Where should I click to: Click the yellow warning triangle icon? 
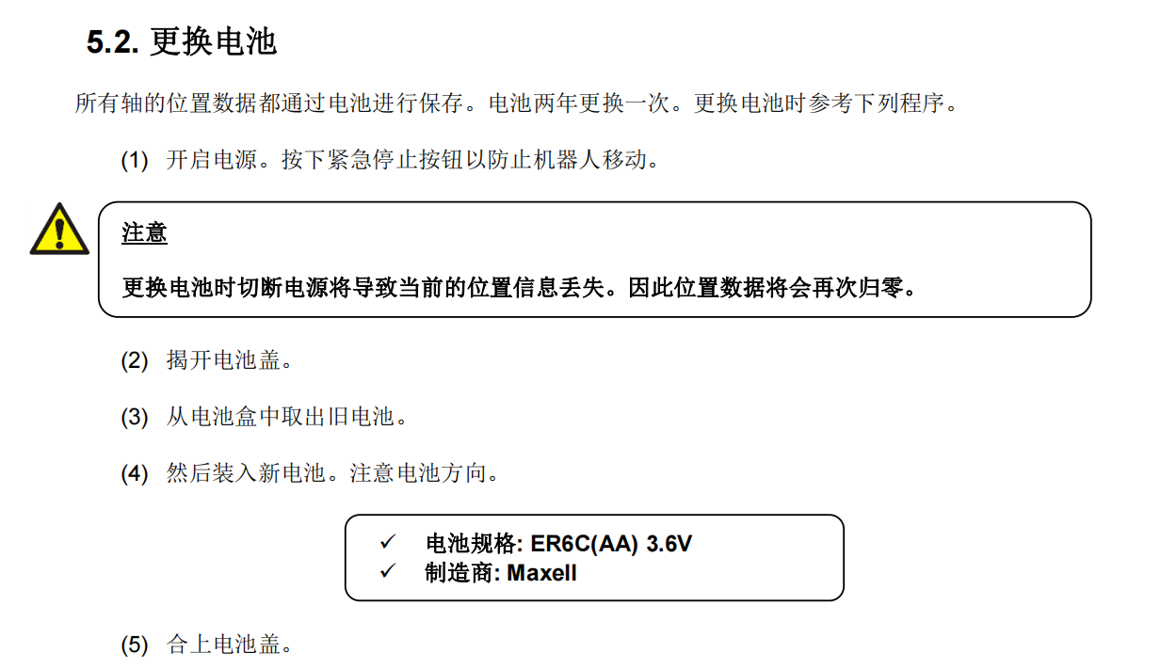pos(59,229)
